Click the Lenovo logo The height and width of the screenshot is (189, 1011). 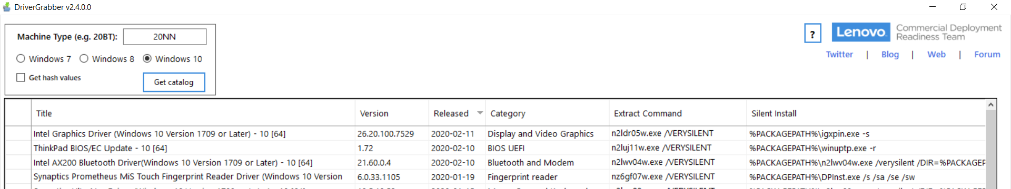[x=861, y=32]
